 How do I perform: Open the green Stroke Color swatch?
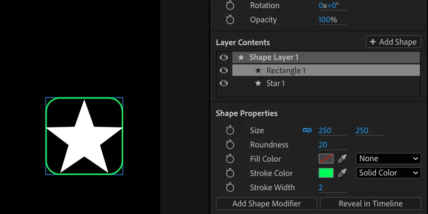pos(326,173)
